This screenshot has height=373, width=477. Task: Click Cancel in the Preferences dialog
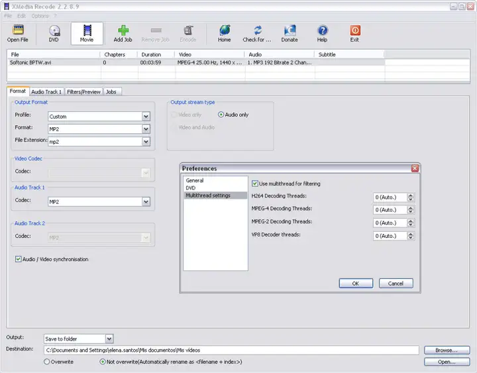coord(396,284)
